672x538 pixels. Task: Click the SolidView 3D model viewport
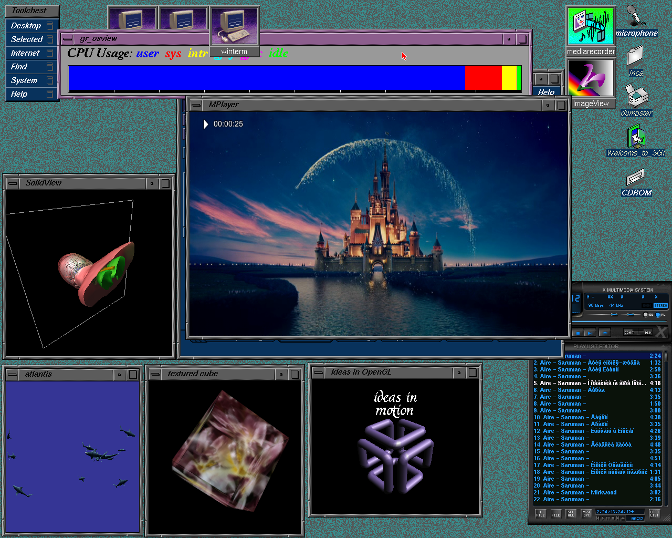[x=89, y=272]
